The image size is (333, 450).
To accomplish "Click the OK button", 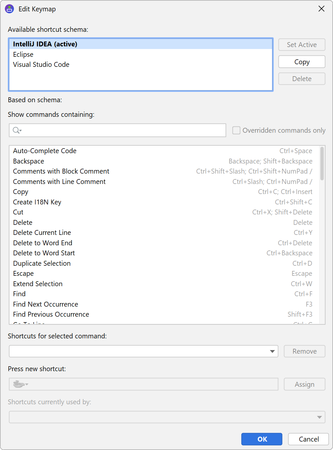I will [262, 439].
